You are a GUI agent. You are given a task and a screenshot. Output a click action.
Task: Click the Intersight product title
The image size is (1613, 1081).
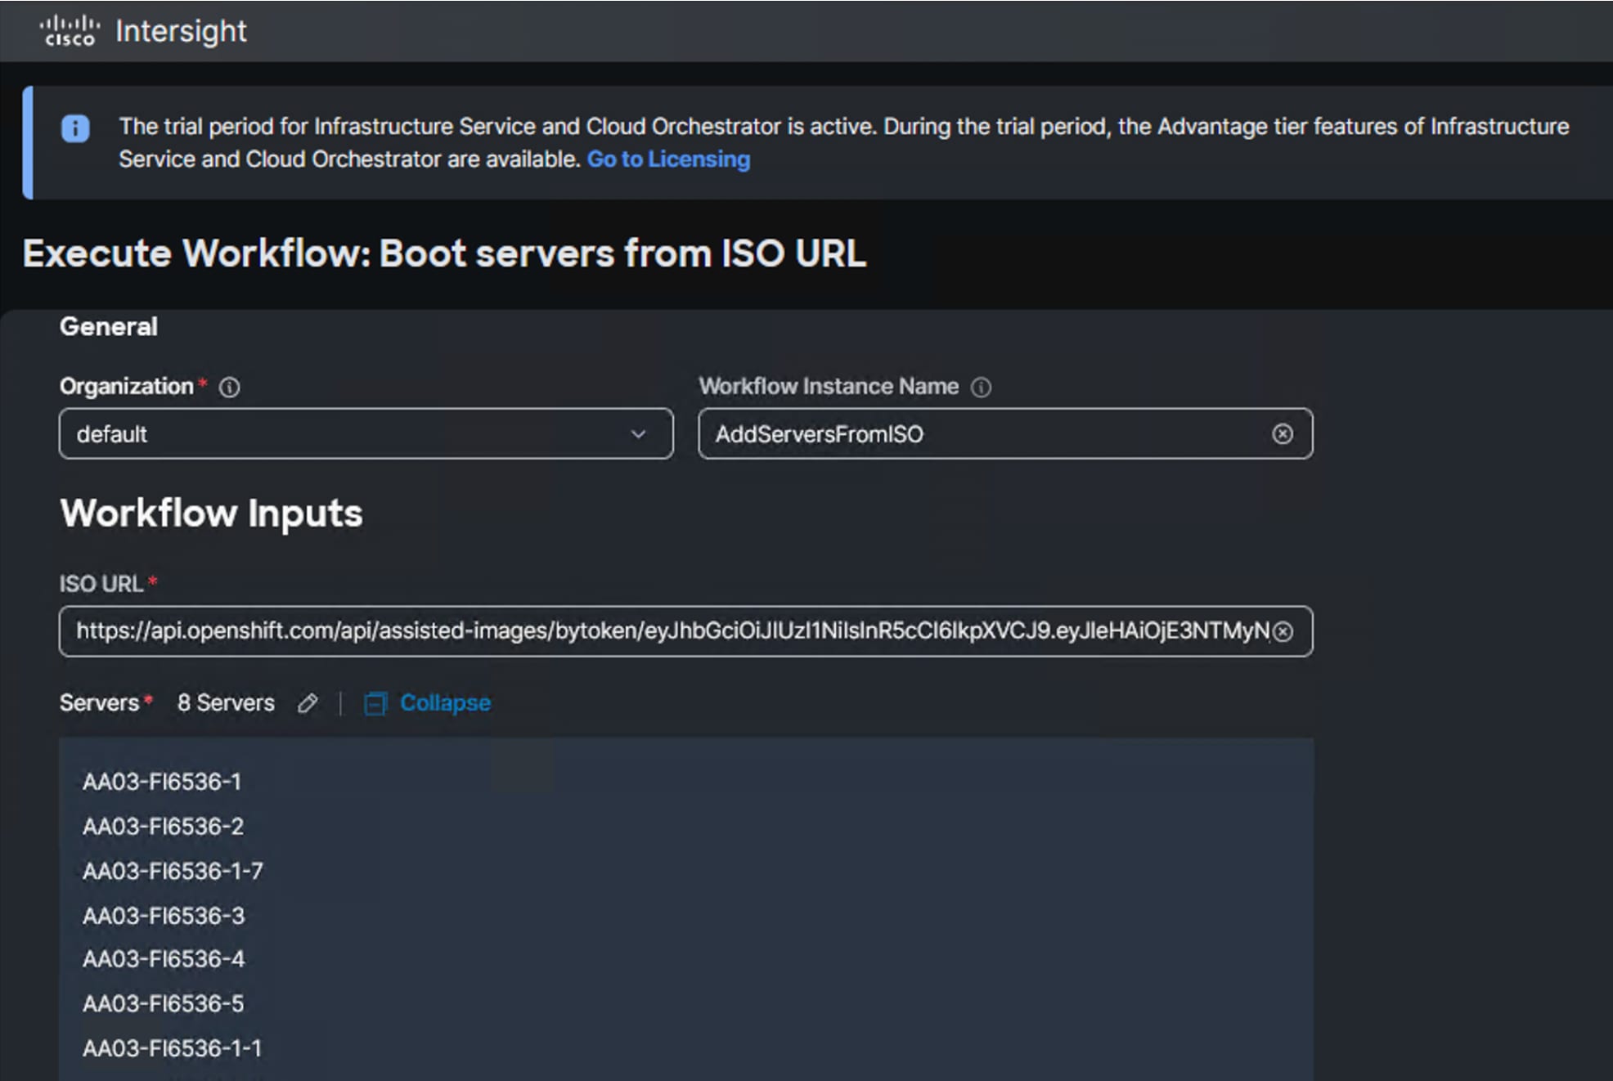pyautogui.click(x=181, y=31)
